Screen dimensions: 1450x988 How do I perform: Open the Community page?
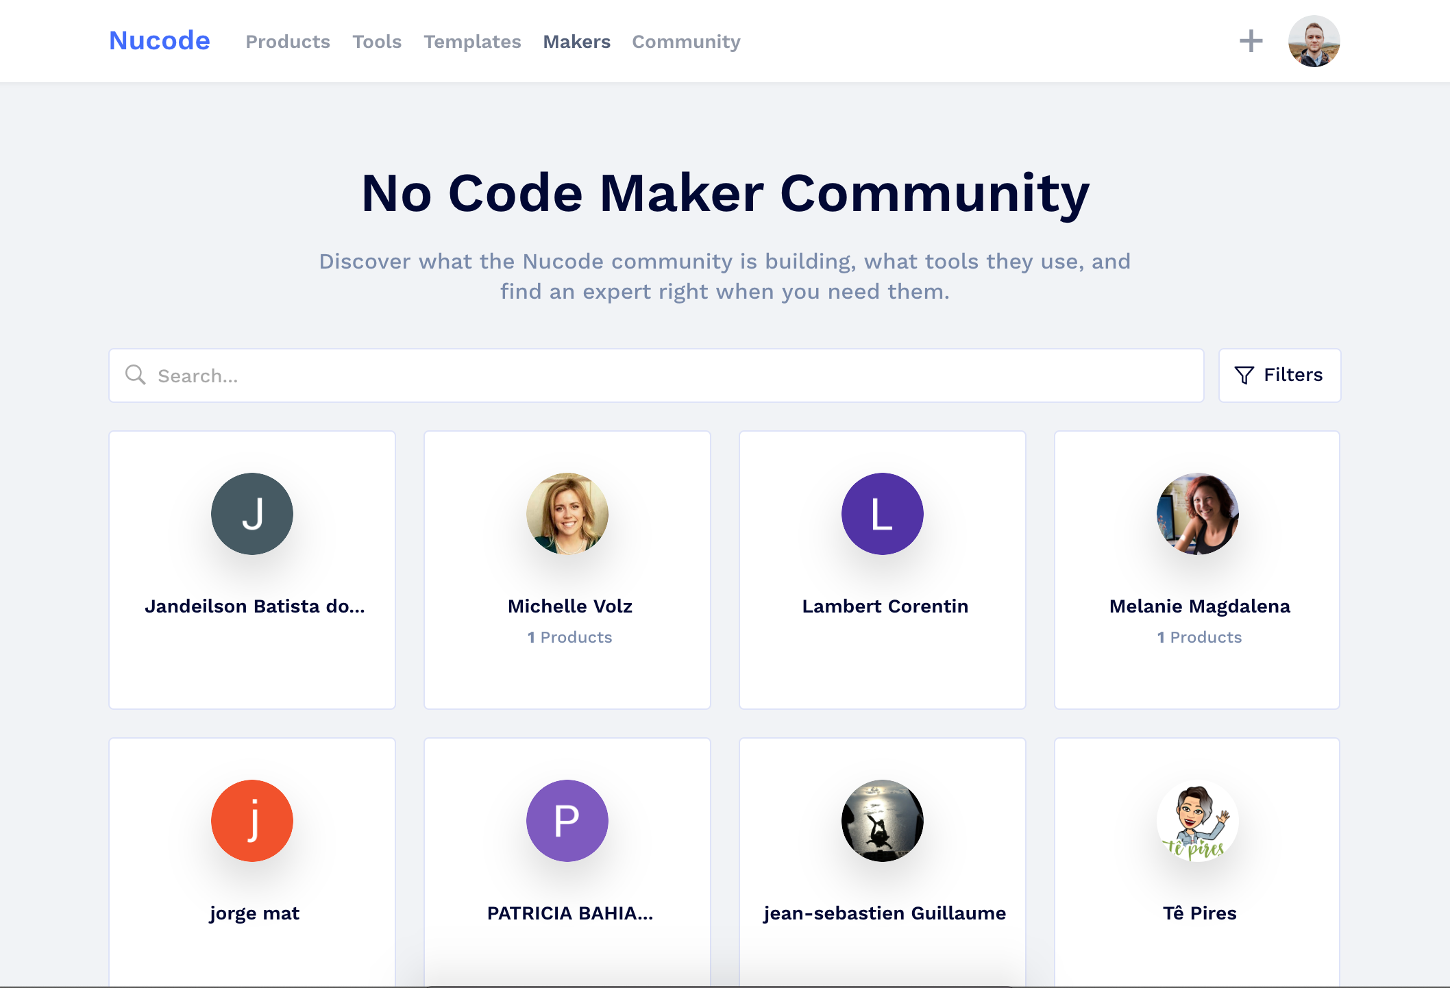tap(685, 41)
